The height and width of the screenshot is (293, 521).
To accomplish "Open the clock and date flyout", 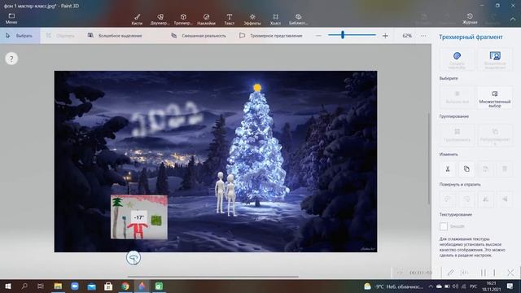I will (491, 286).
